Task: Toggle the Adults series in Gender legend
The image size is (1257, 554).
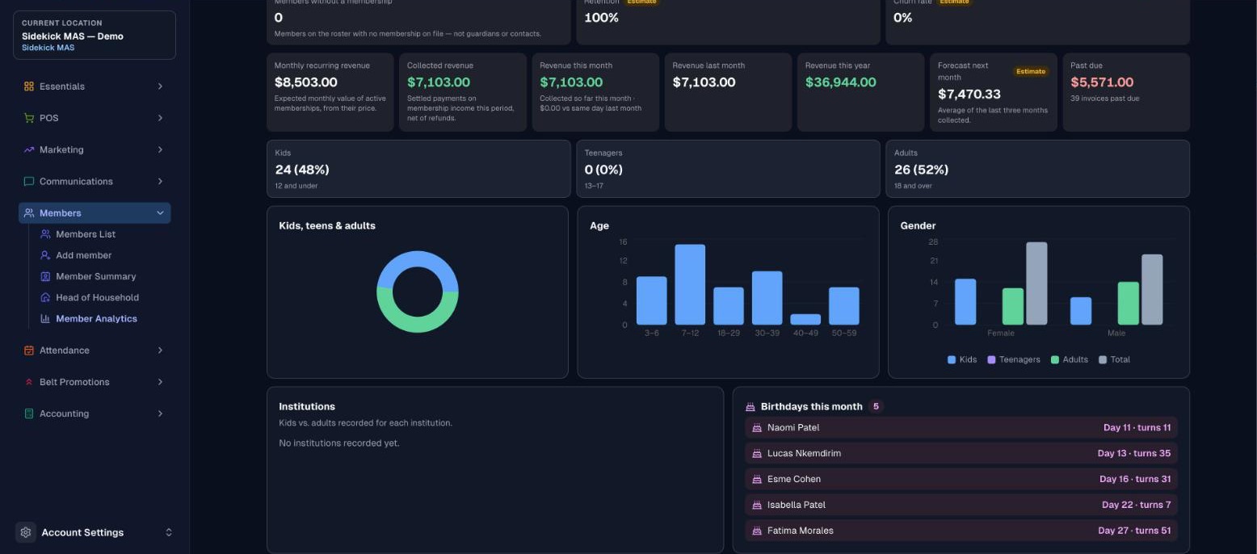Action: click(1070, 359)
